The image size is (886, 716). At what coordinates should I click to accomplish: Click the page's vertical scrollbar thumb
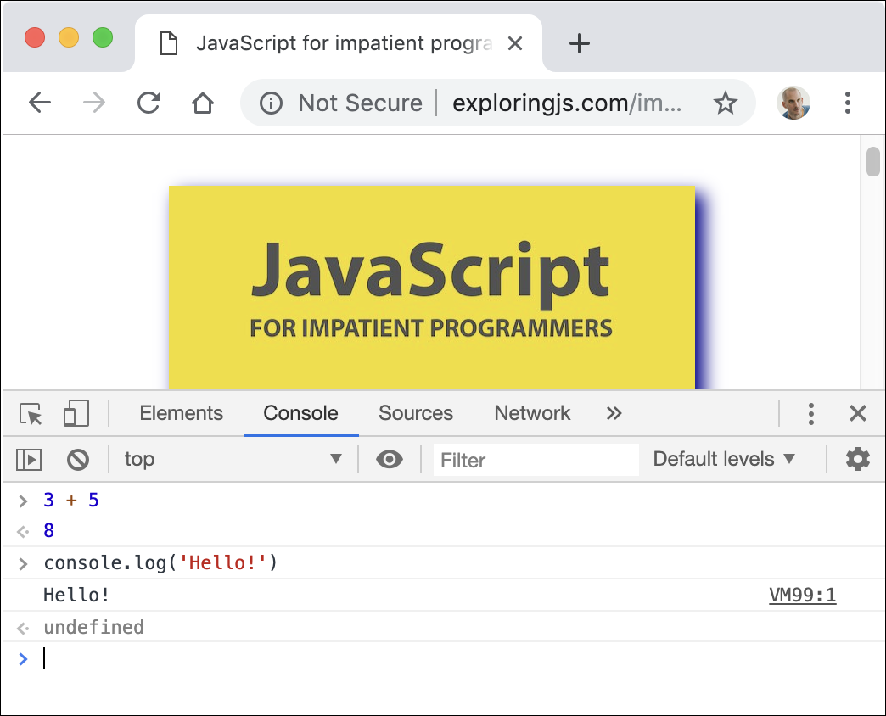[x=872, y=161]
